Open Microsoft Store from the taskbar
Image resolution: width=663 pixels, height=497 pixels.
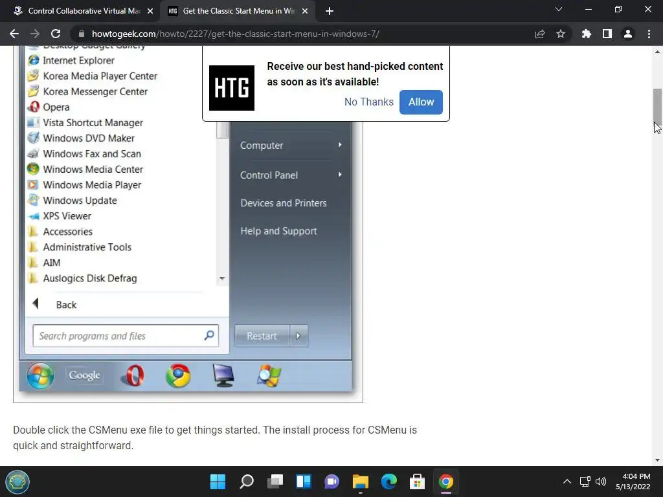(x=418, y=481)
